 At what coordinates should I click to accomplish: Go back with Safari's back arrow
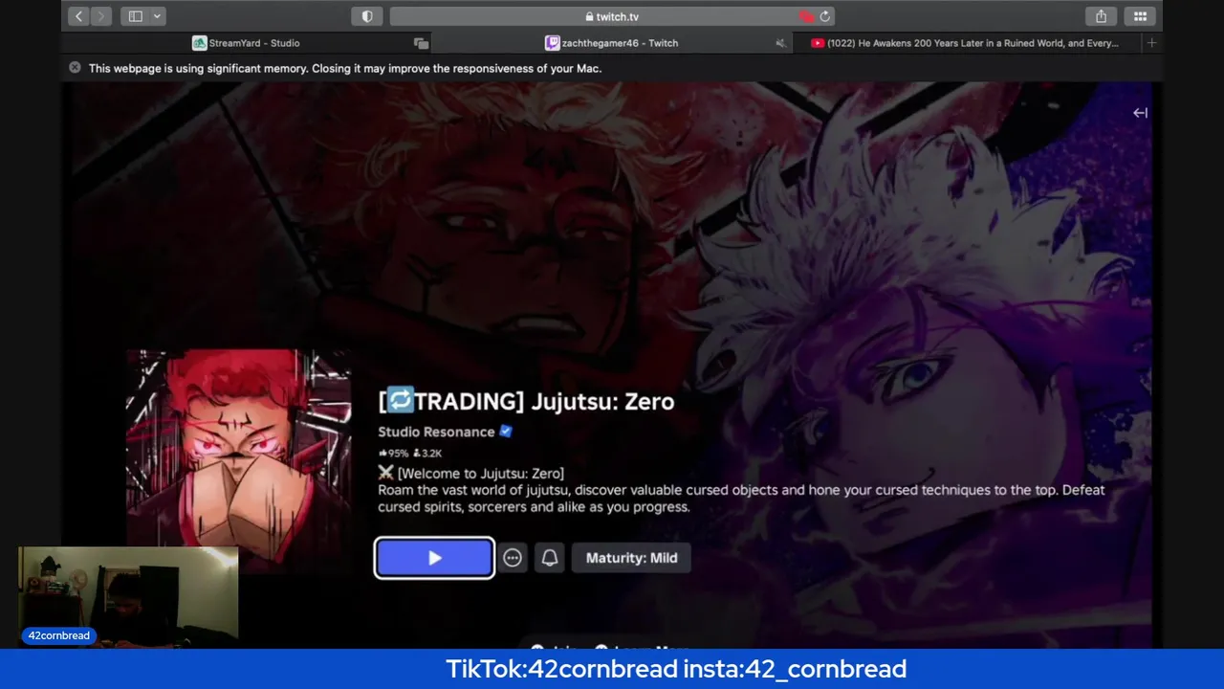[x=79, y=16]
